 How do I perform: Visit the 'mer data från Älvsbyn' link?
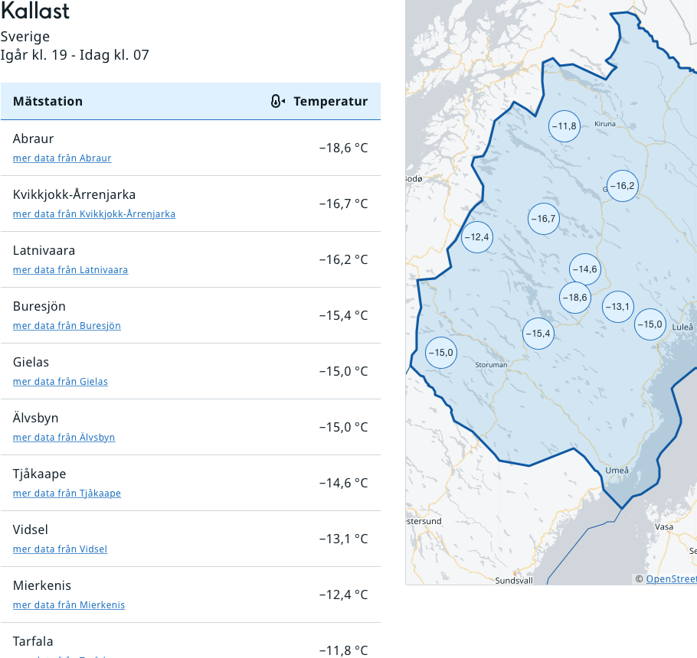click(x=64, y=438)
